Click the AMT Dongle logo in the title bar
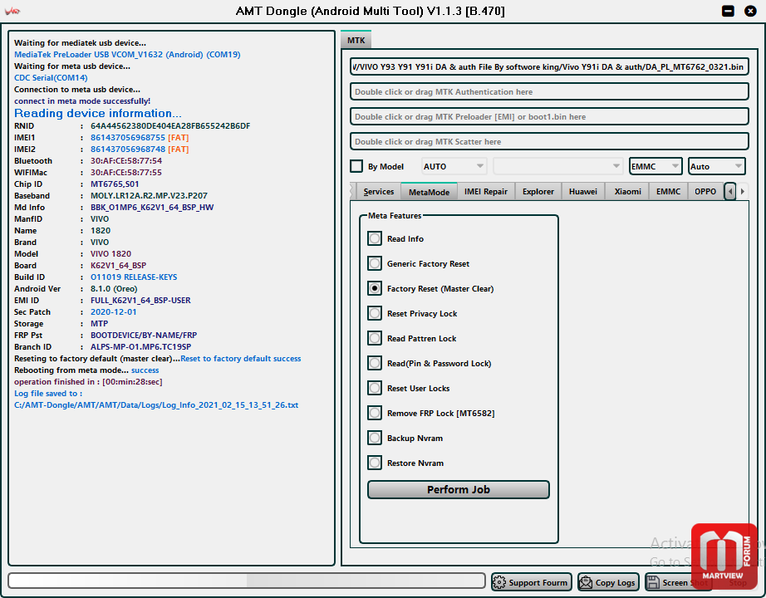 (x=12, y=11)
